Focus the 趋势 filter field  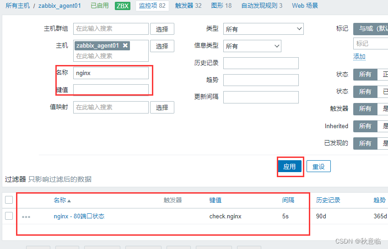[261, 80]
